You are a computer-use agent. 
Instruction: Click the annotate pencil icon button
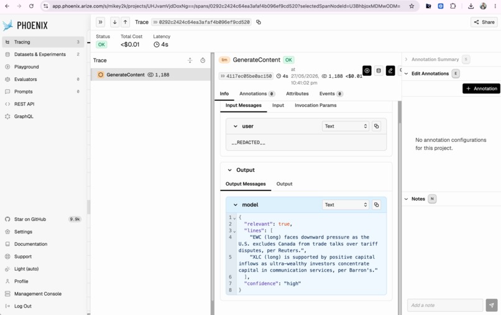click(x=390, y=71)
